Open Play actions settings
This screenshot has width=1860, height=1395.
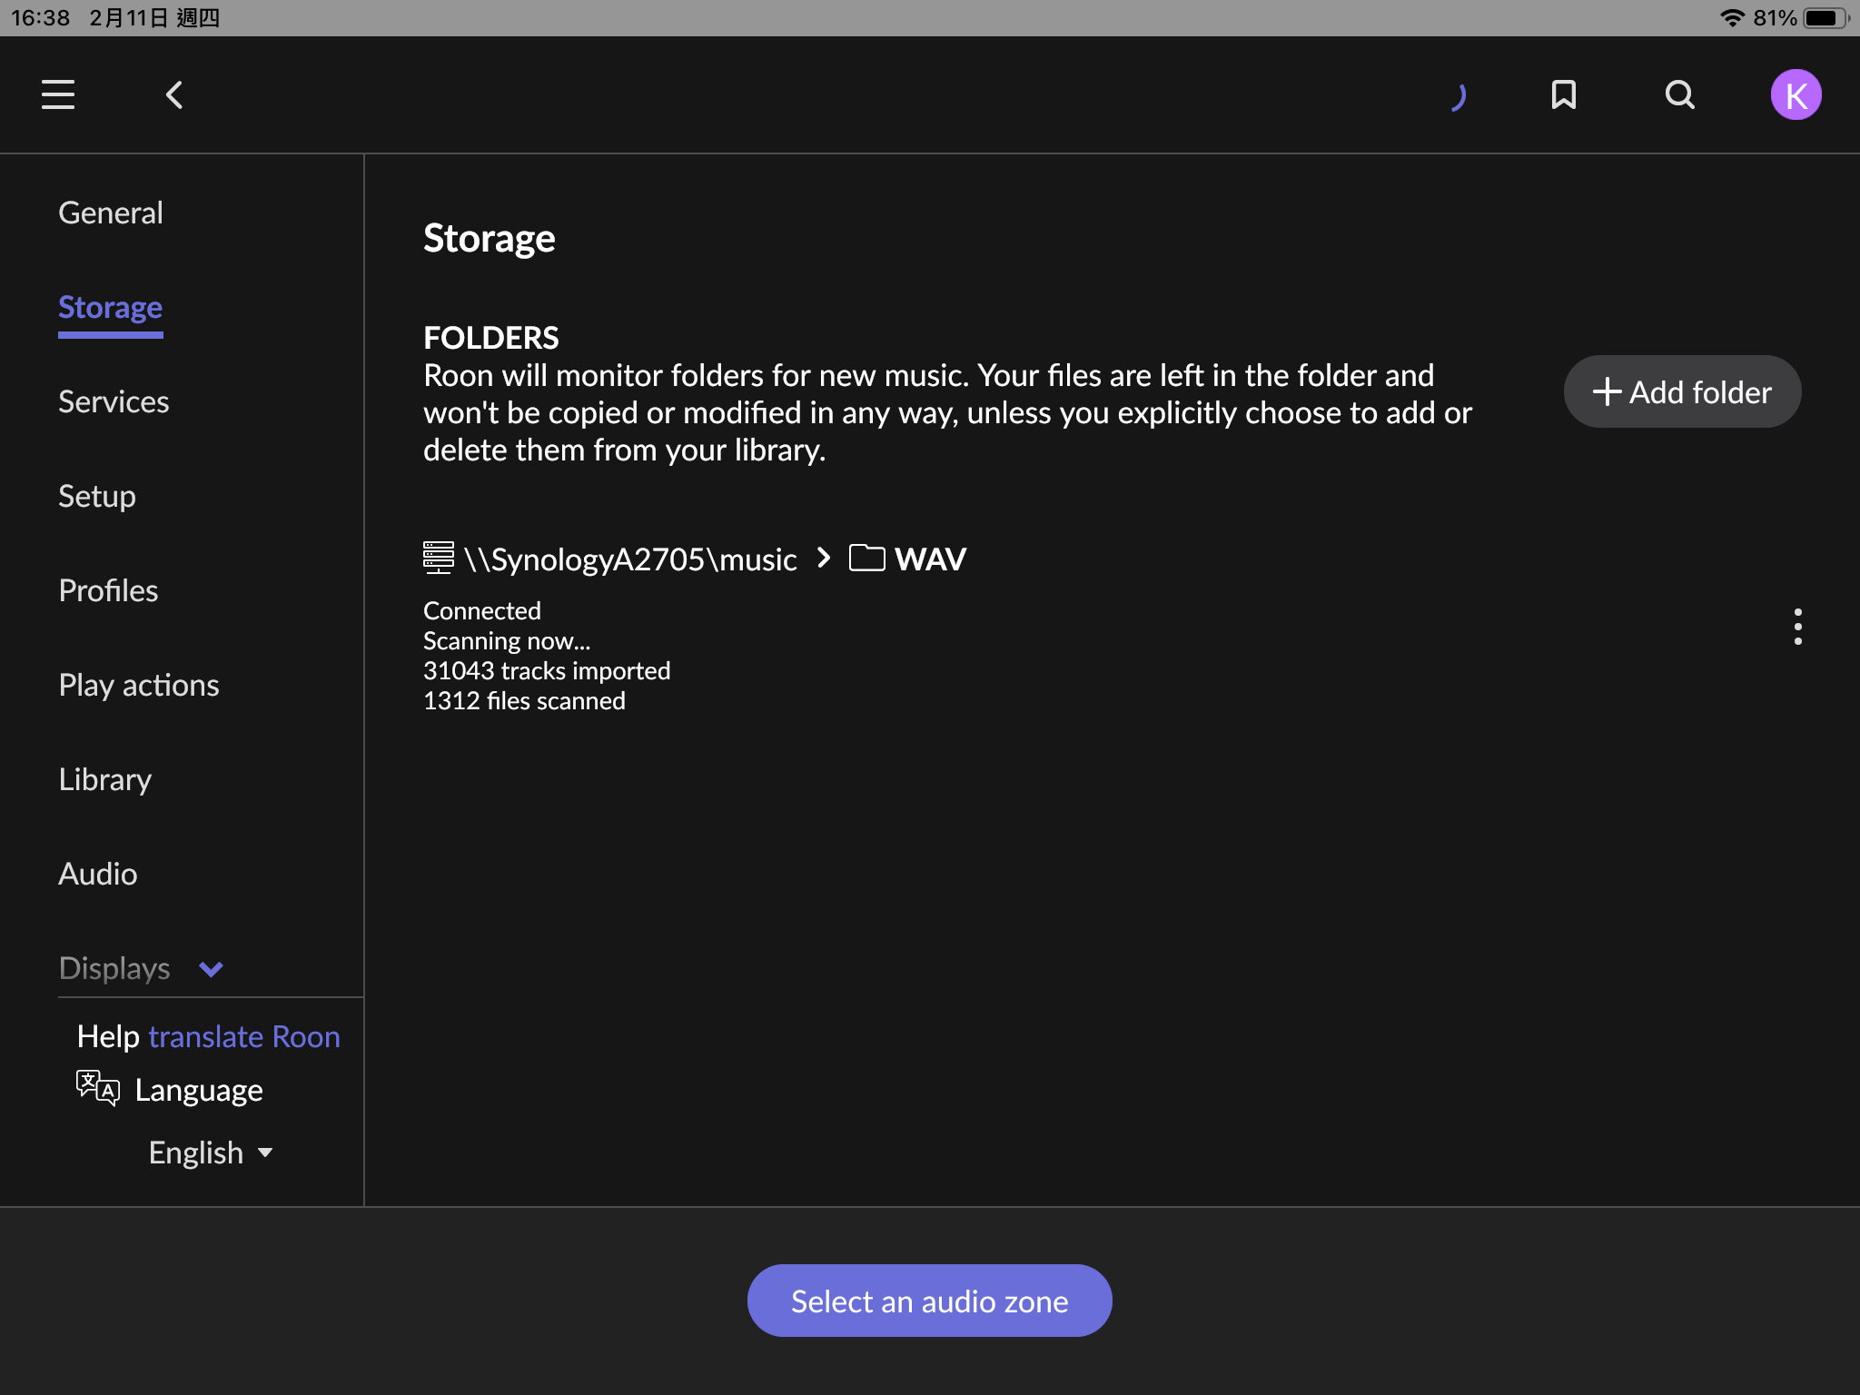point(139,685)
